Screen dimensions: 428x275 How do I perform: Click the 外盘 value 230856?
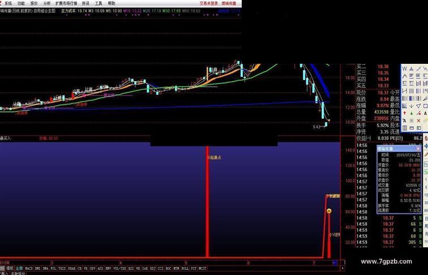pyautogui.click(x=382, y=118)
